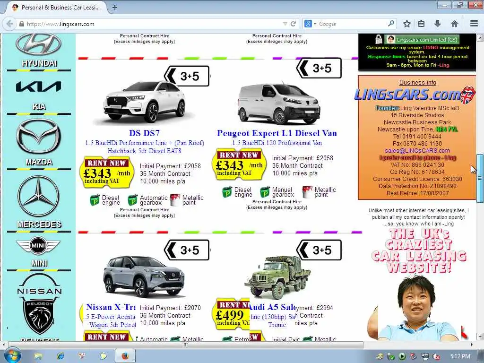Open the Mercedes brand logo
Screen dimensions: 484x363
pyautogui.click(x=39, y=196)
